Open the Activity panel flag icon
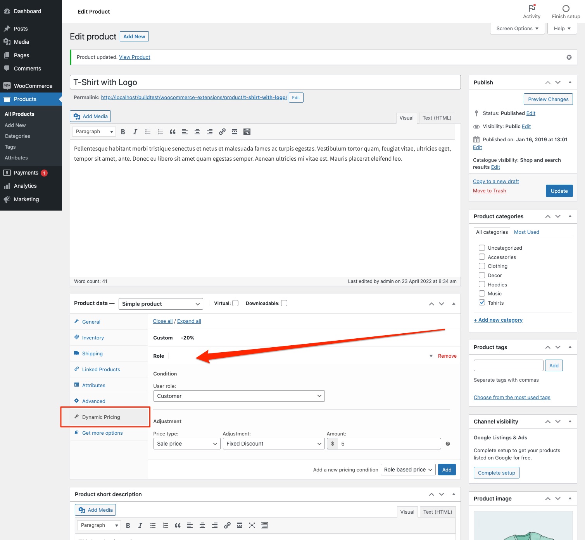The height and width of the screenshot is (540, 585). pos(532,8)
